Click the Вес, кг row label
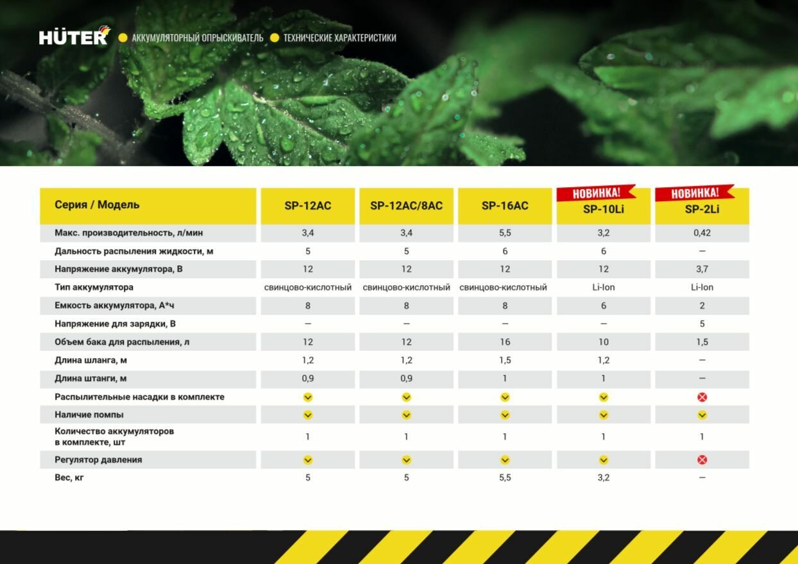Image resolution: width=798 pixels, height=564 pixels. pos(69,477)
